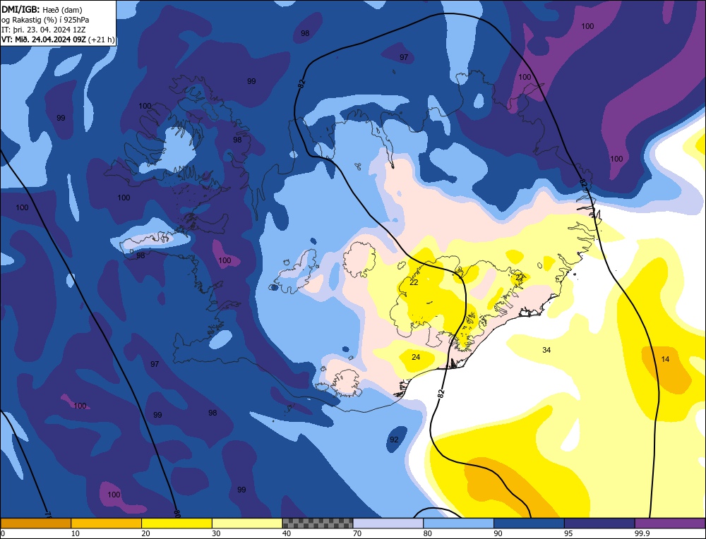This screenshot has height=539, width=706.
Task: Click the checkered 40–70 legend swatch
Action: [x=318, y=523]
